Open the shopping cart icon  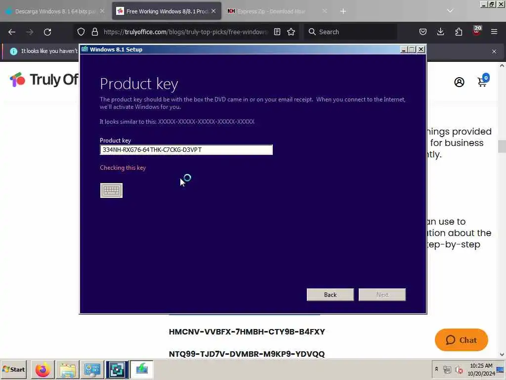point(483,81)
